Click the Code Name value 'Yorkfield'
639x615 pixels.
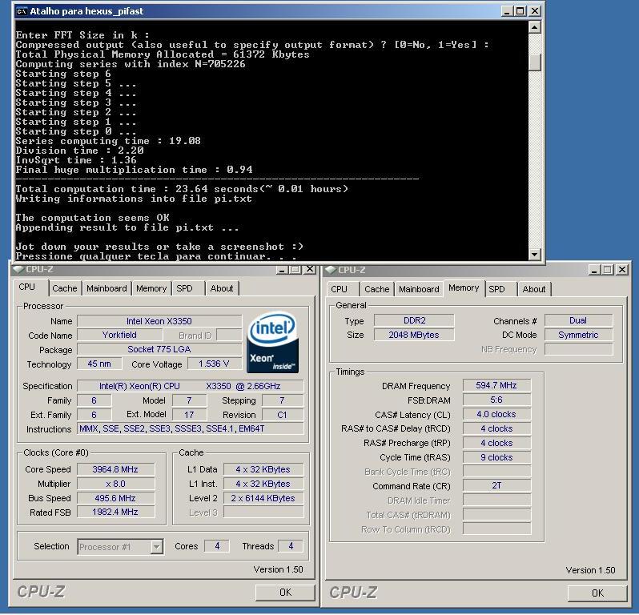click(x=119, y=335)
